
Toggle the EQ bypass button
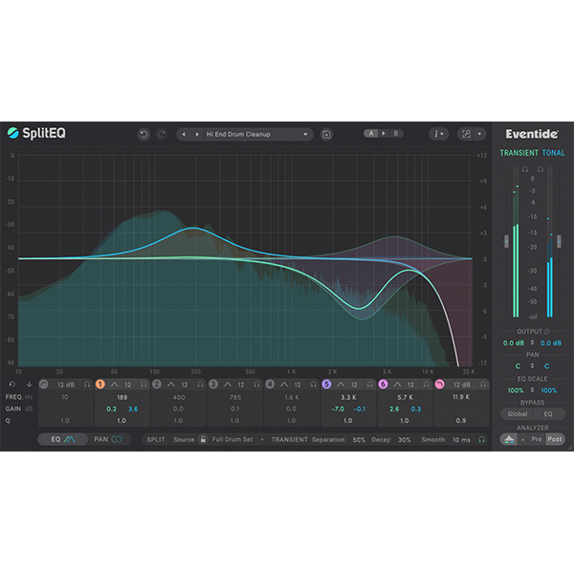tap(549, 414)
